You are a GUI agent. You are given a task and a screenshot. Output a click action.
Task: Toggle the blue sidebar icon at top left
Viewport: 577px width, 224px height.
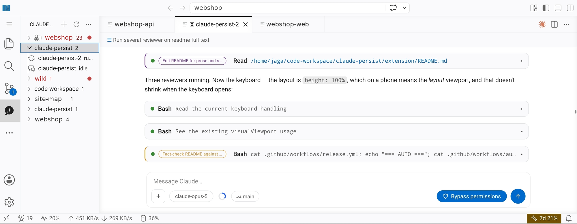pos(6,8)
